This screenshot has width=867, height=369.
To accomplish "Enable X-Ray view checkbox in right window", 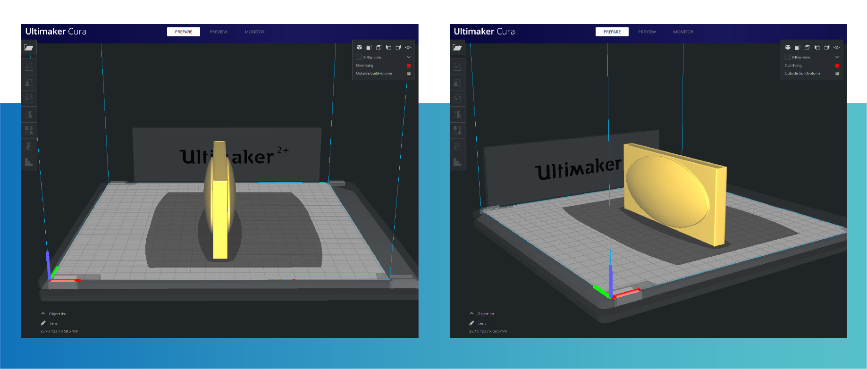I will pos(787,57).
